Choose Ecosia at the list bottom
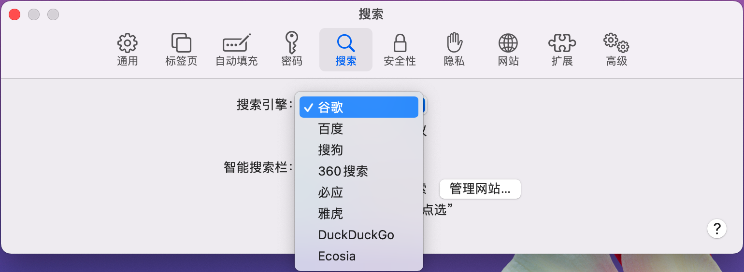744x272 pixels. (x=359, y=256)
